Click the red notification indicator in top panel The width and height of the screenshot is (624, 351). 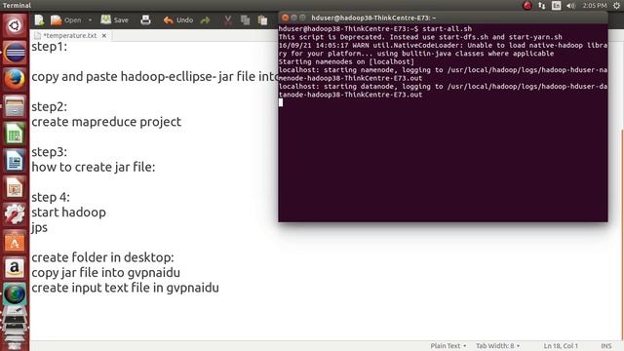(527, 5)
